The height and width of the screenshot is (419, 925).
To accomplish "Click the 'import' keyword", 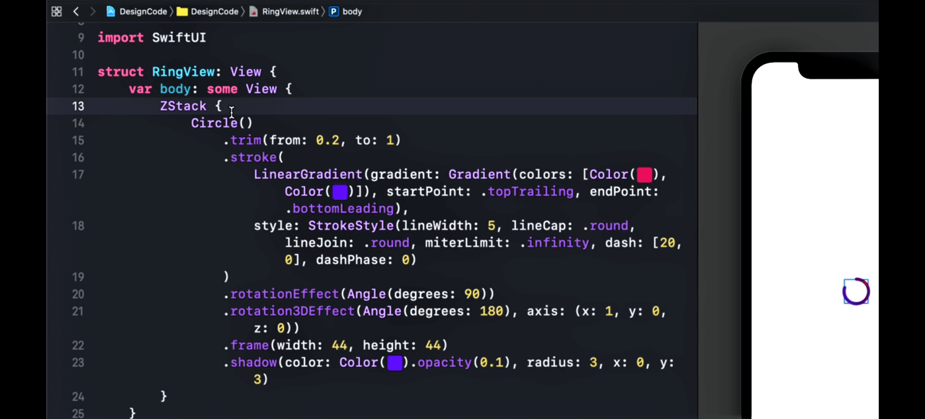I will point(120,38).
